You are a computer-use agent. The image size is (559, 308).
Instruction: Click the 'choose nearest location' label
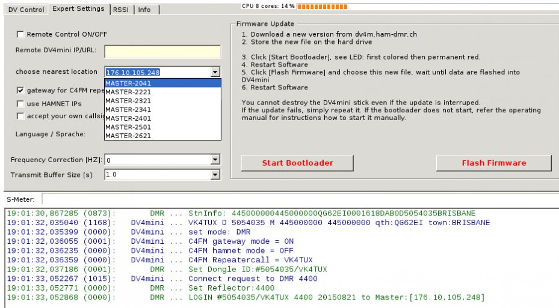[x=57, y=71]
